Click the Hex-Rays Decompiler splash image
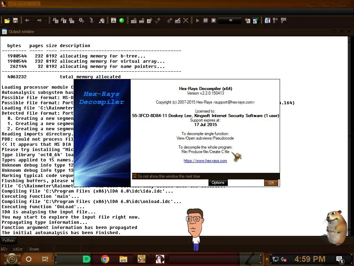 coord(102,133)
